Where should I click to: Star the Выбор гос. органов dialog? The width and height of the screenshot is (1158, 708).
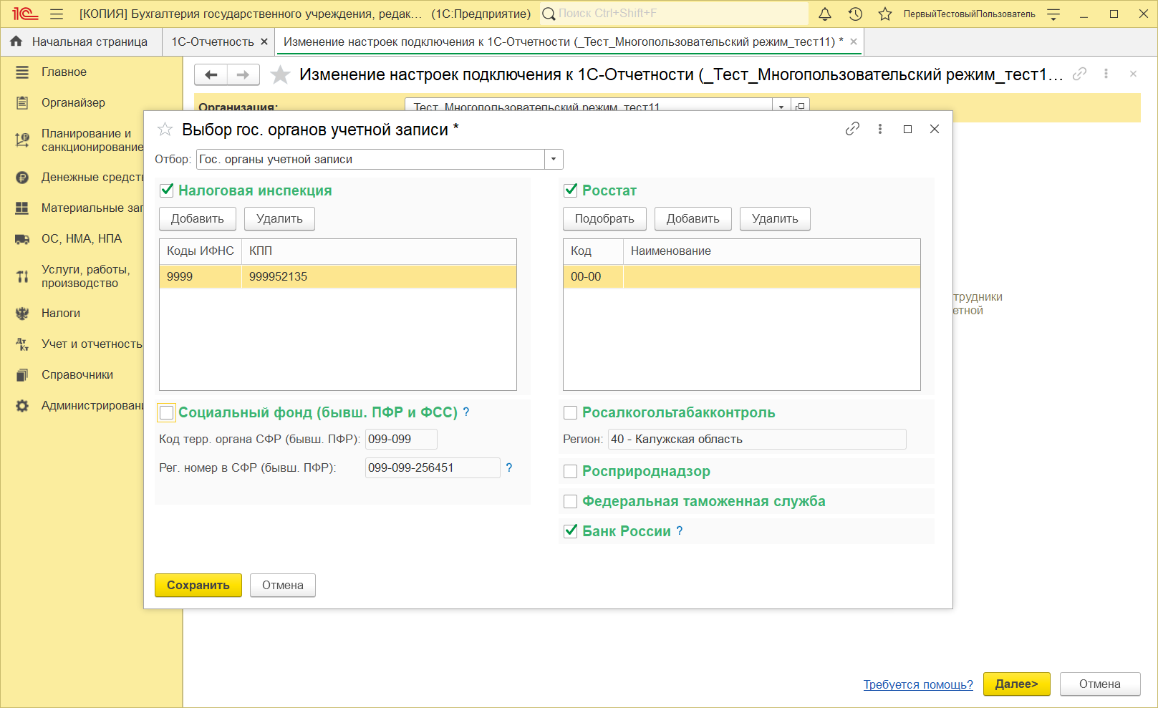coord(165,130)
